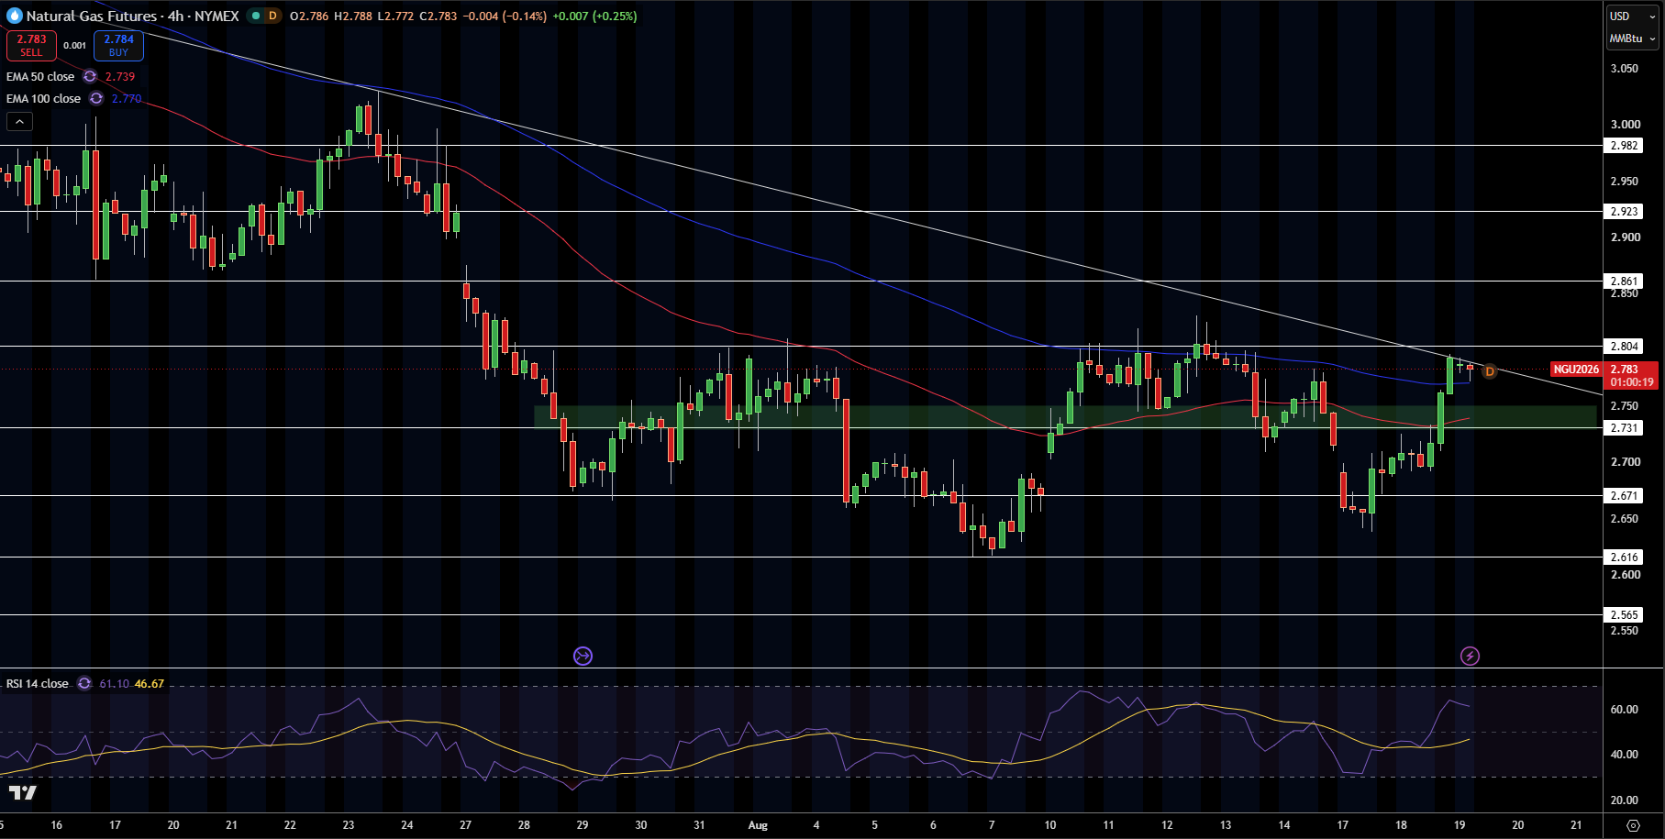1665x839 pixels.
Task: Click the EMA 50 value 2.739
Action: coord(120,77)
